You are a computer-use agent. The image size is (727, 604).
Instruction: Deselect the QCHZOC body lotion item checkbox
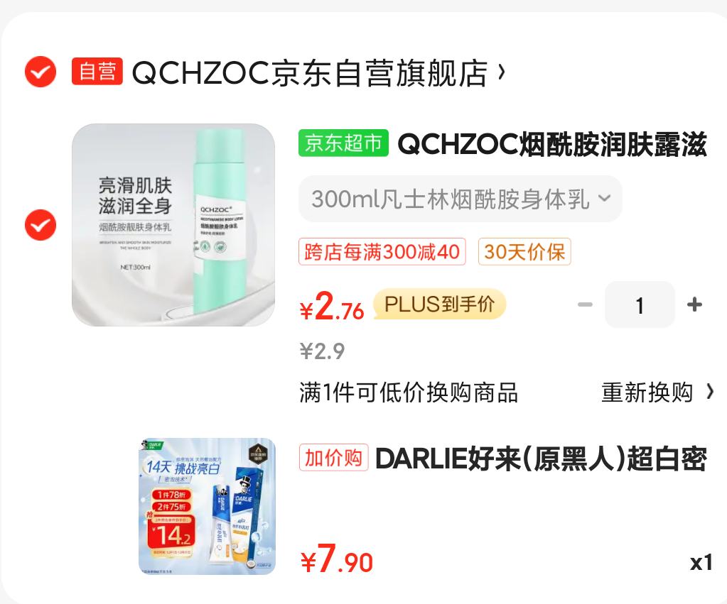[x=41, y=225]
